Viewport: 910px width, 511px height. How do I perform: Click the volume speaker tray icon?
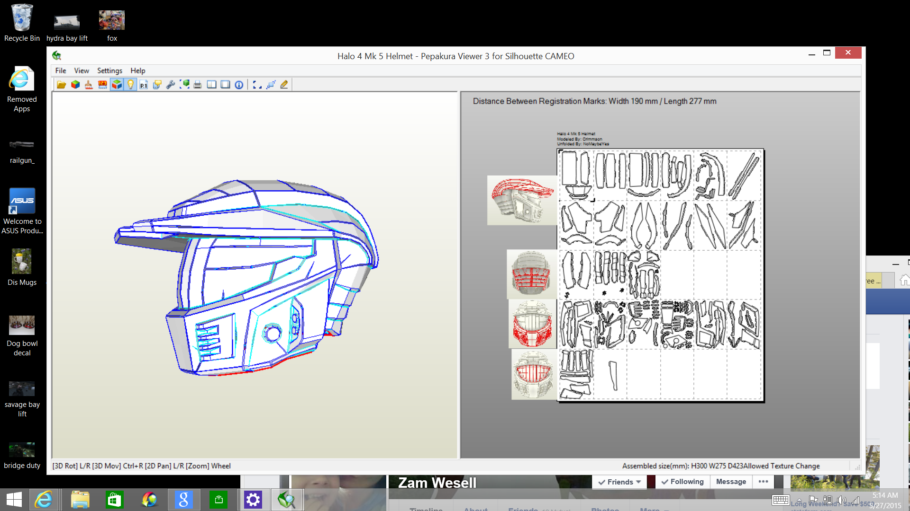tap(842, 500)
